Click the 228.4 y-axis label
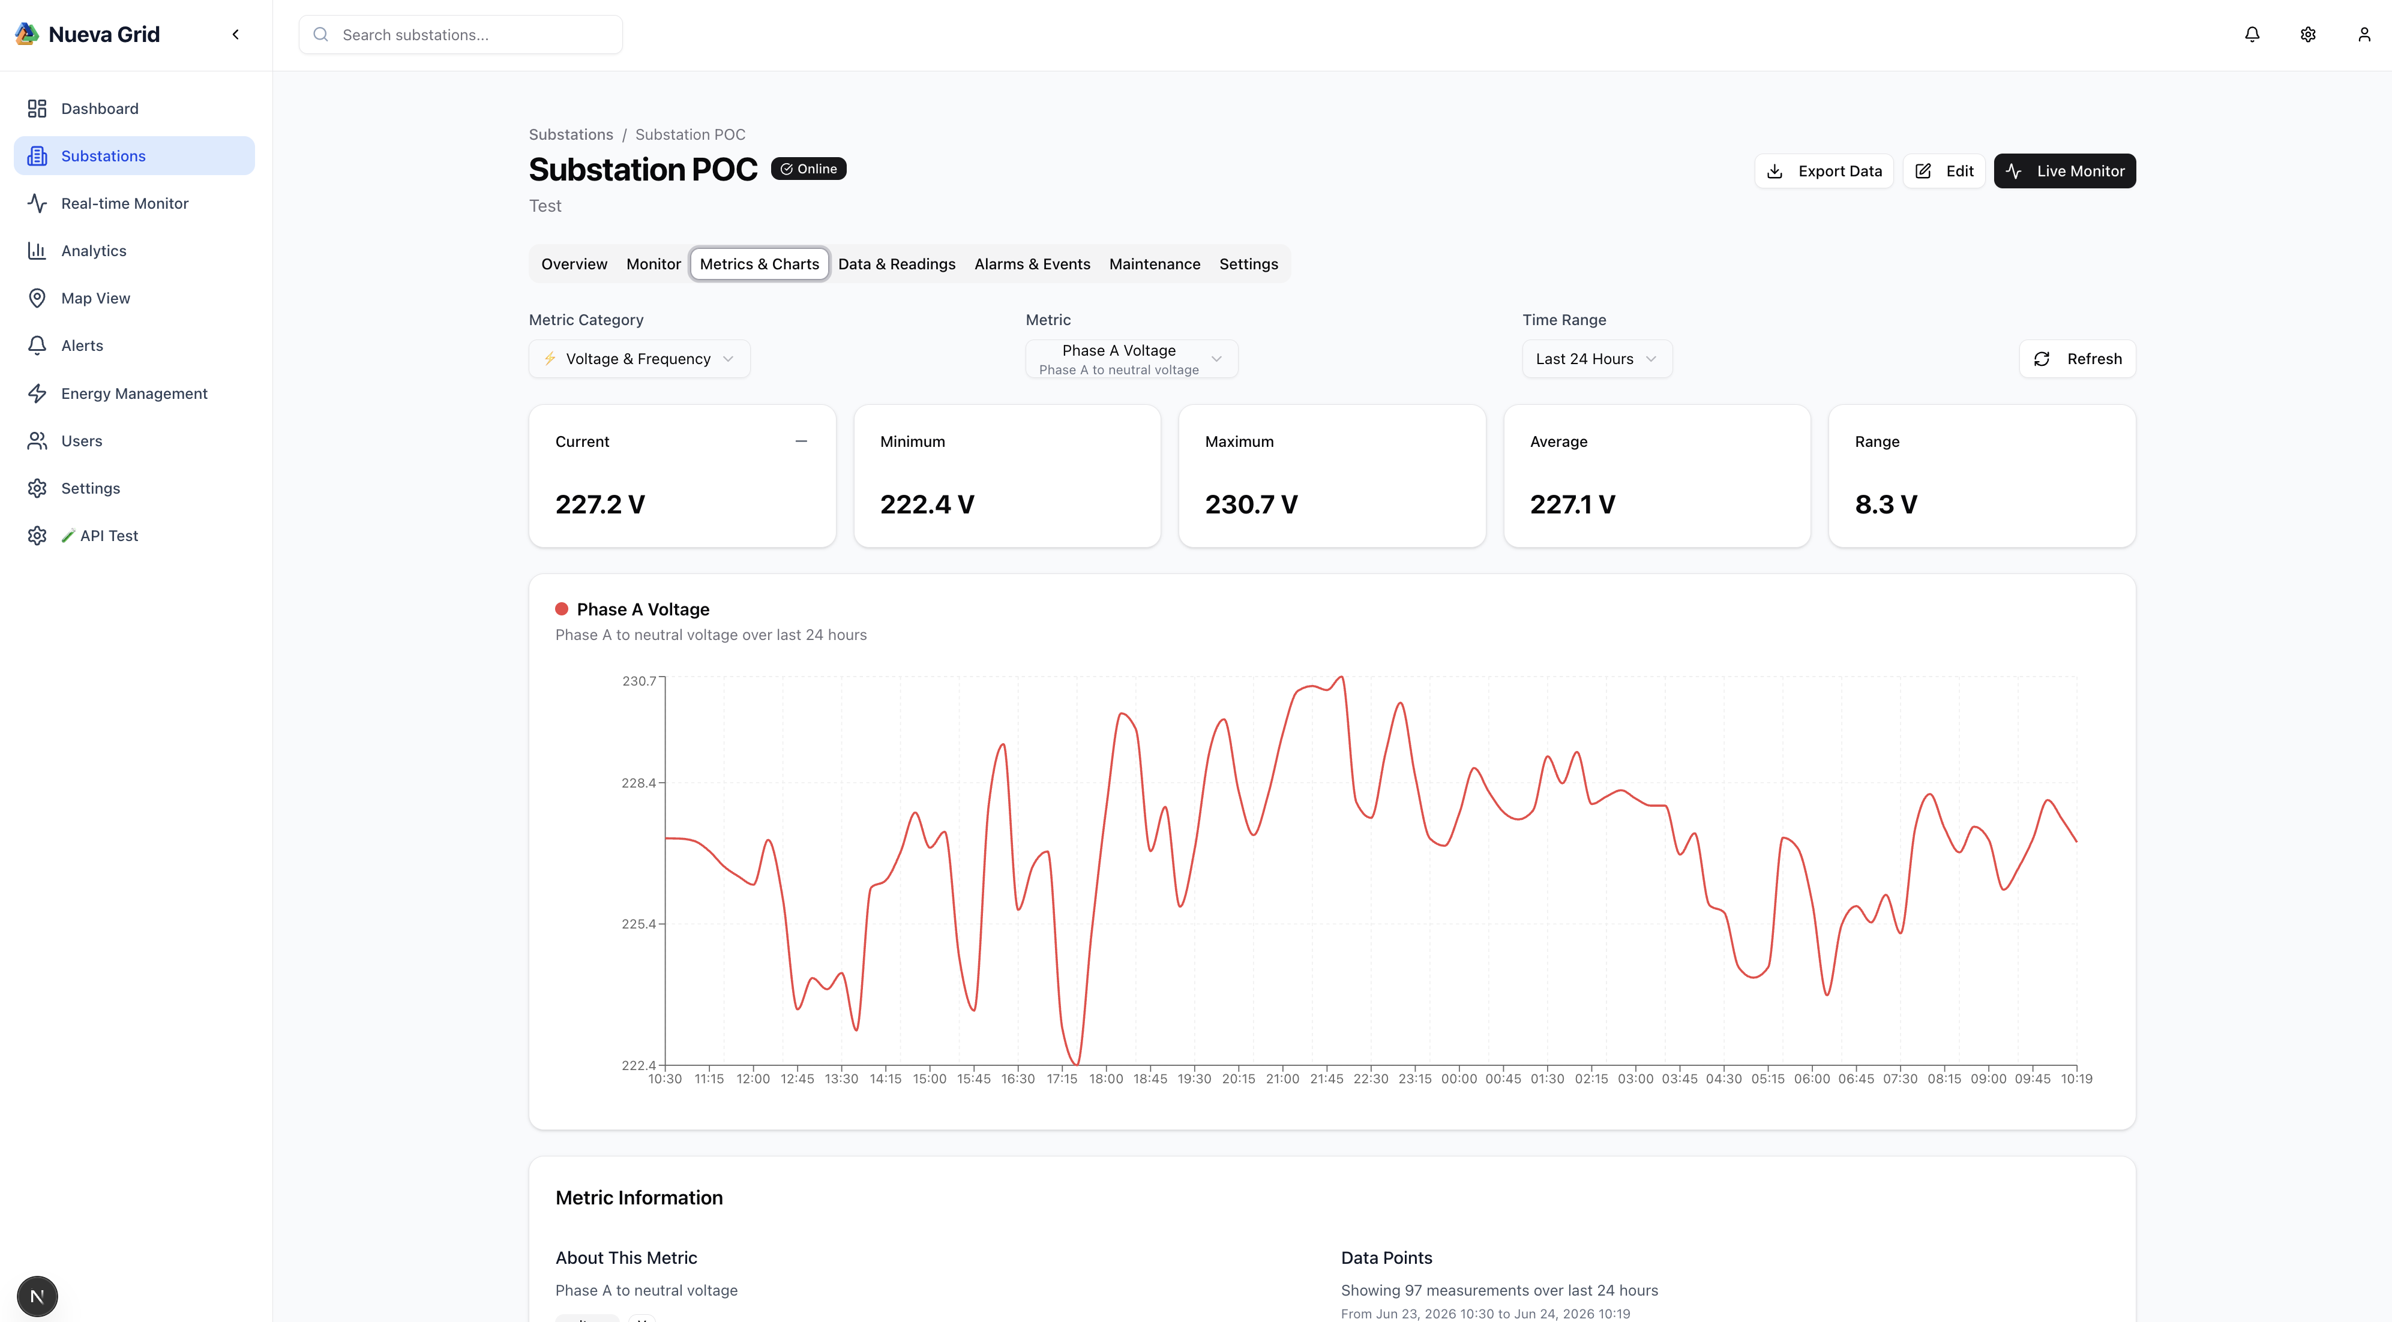The image size is (2392, 1322). (639, 783)
